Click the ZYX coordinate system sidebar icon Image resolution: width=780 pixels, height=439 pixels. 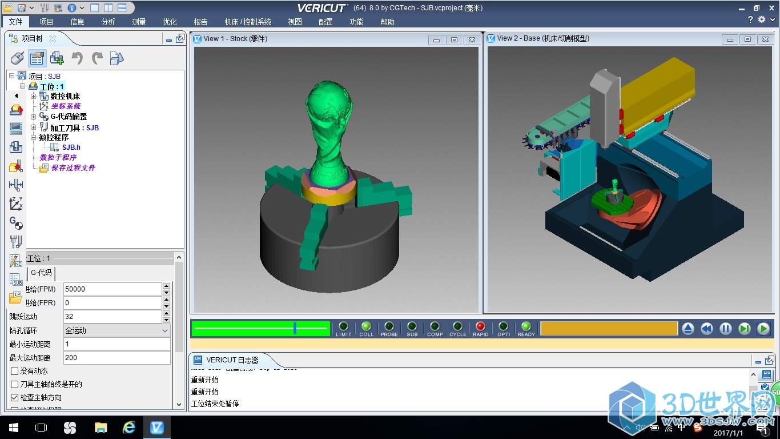pos(16,203)
